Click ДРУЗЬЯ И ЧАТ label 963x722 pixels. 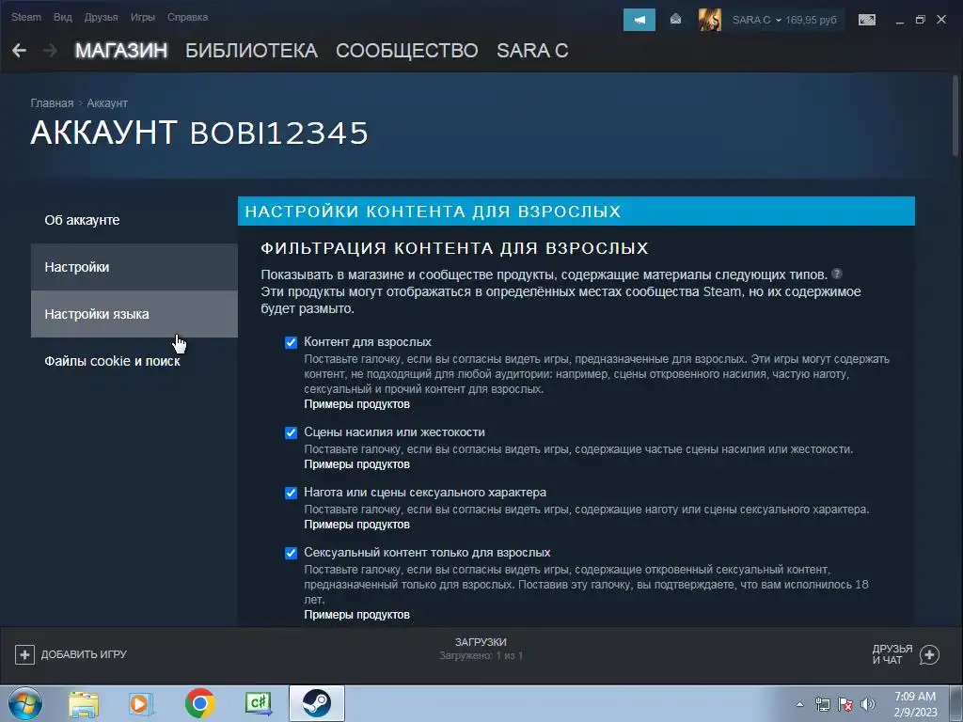click(892, 654)
